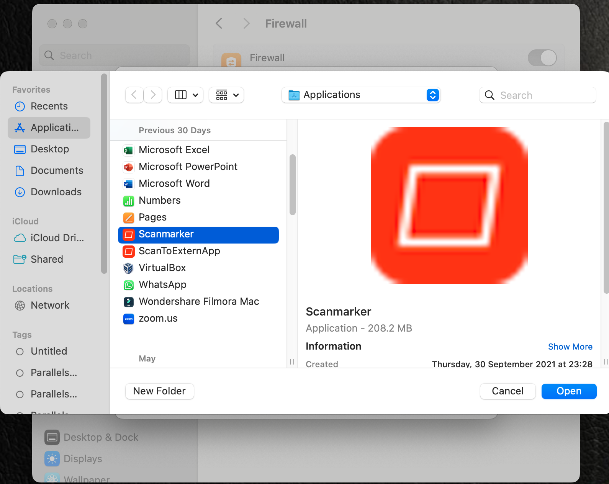The height and width of the screenshot is (484, 609).
Task: Click the magnifier icon in dialog search
Action: 489,95
